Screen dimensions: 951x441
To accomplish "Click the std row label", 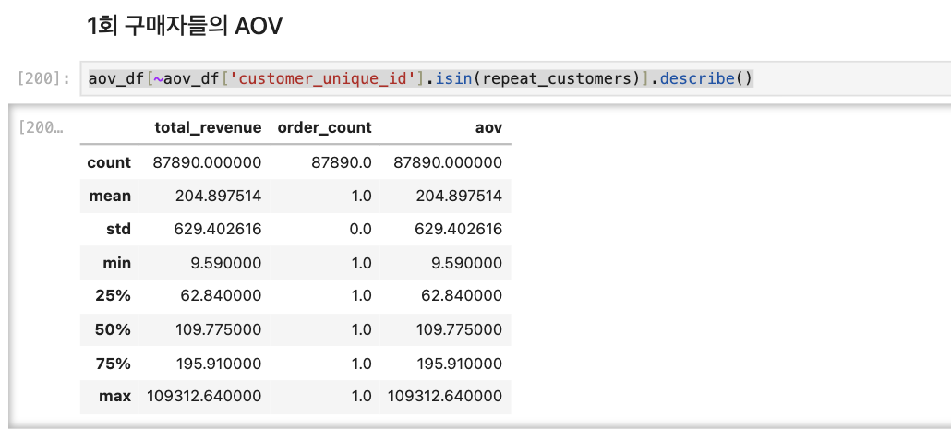I will (x=118, y=230).
